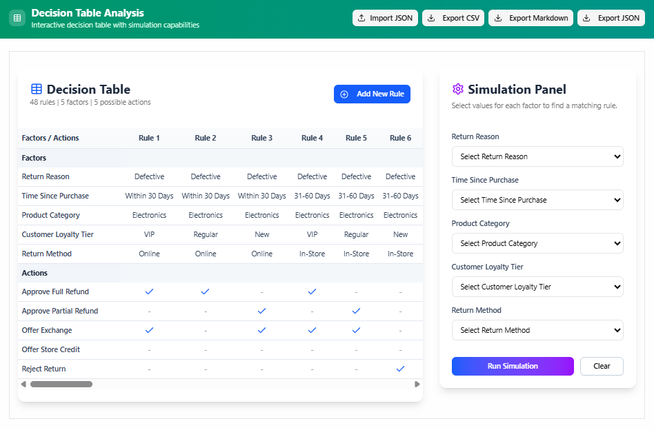Toggle Approve Partial Refund checkmark for Rule 3
This screenshot has width=654, height=430.
point(261,311)
